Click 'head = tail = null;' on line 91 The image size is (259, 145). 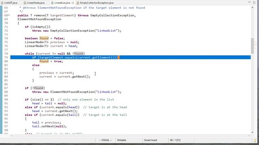pyautogui.click(x=49, y=104)
